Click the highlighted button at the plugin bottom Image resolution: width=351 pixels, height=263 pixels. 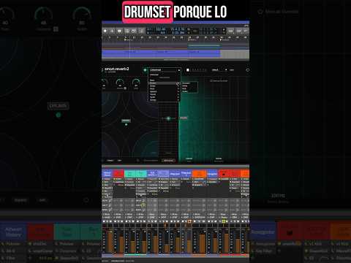coord(168,161)
